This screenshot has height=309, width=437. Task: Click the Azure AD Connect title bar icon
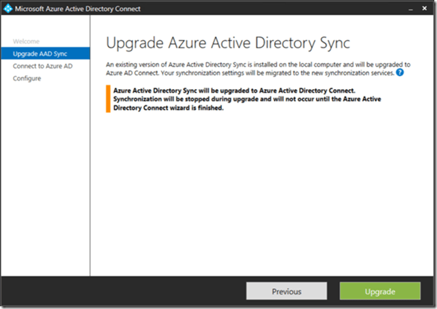click(x=8, y=9)
